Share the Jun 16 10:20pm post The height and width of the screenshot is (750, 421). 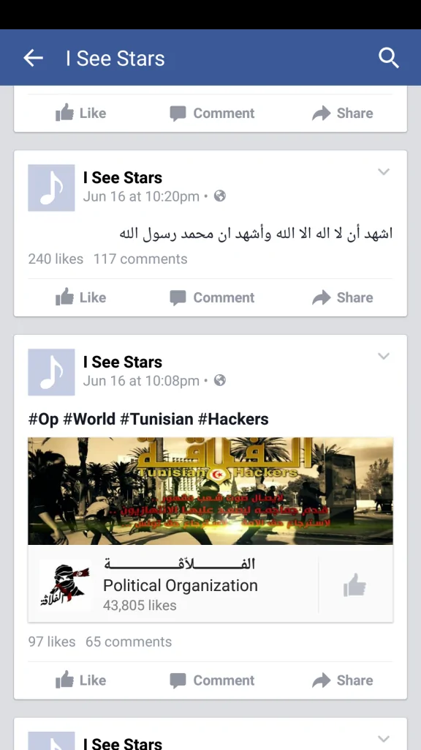click(x=342, y=297)
